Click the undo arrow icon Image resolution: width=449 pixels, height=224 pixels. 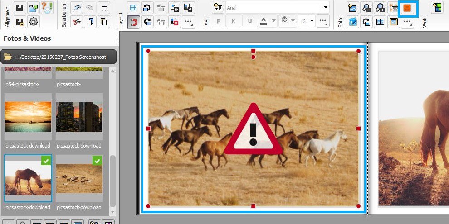tap(77, 8)
